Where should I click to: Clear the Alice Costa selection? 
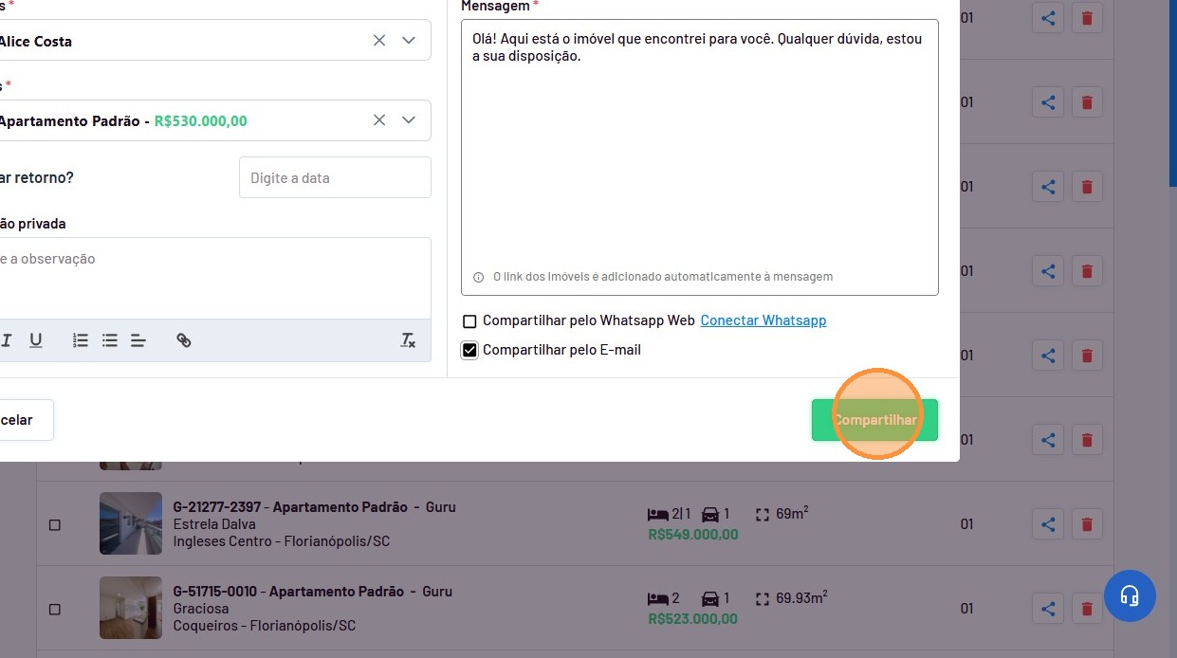379,41
